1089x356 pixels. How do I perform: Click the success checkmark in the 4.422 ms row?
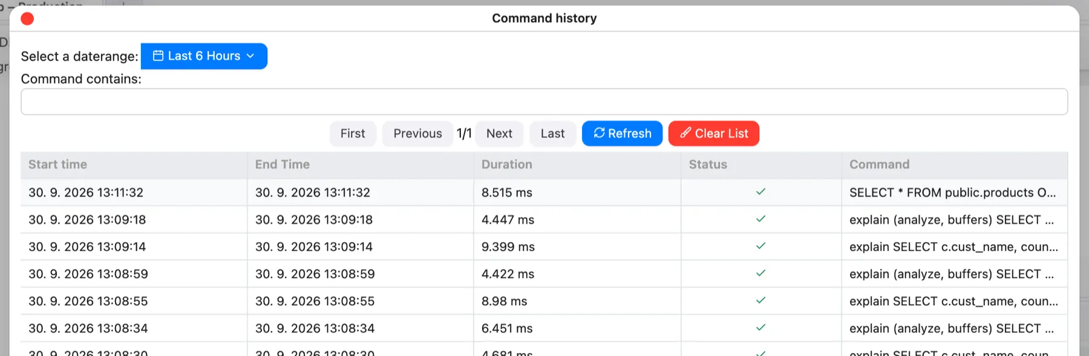point(761,273)
